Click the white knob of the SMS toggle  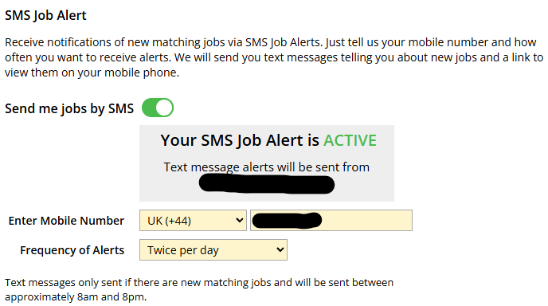164,108
